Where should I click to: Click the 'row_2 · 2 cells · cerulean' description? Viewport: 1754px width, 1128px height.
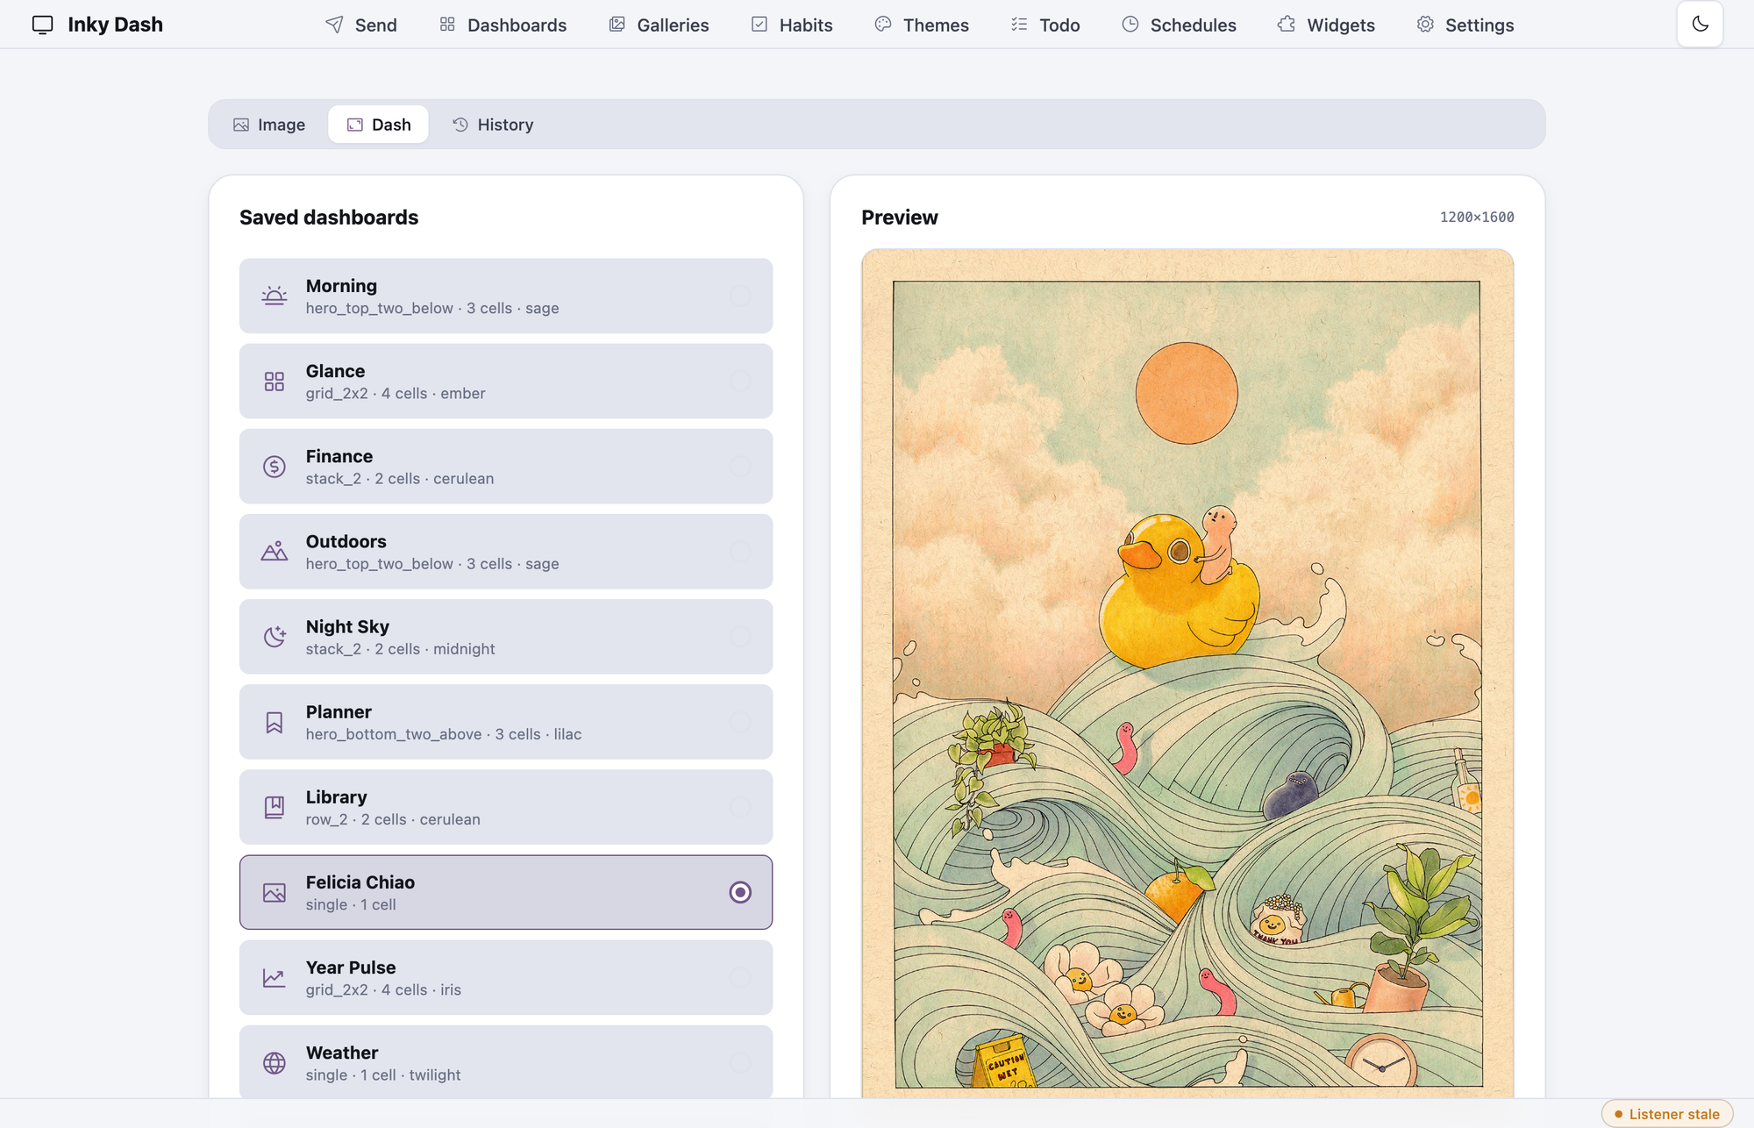pyautogui.click(x=393, y=819)
